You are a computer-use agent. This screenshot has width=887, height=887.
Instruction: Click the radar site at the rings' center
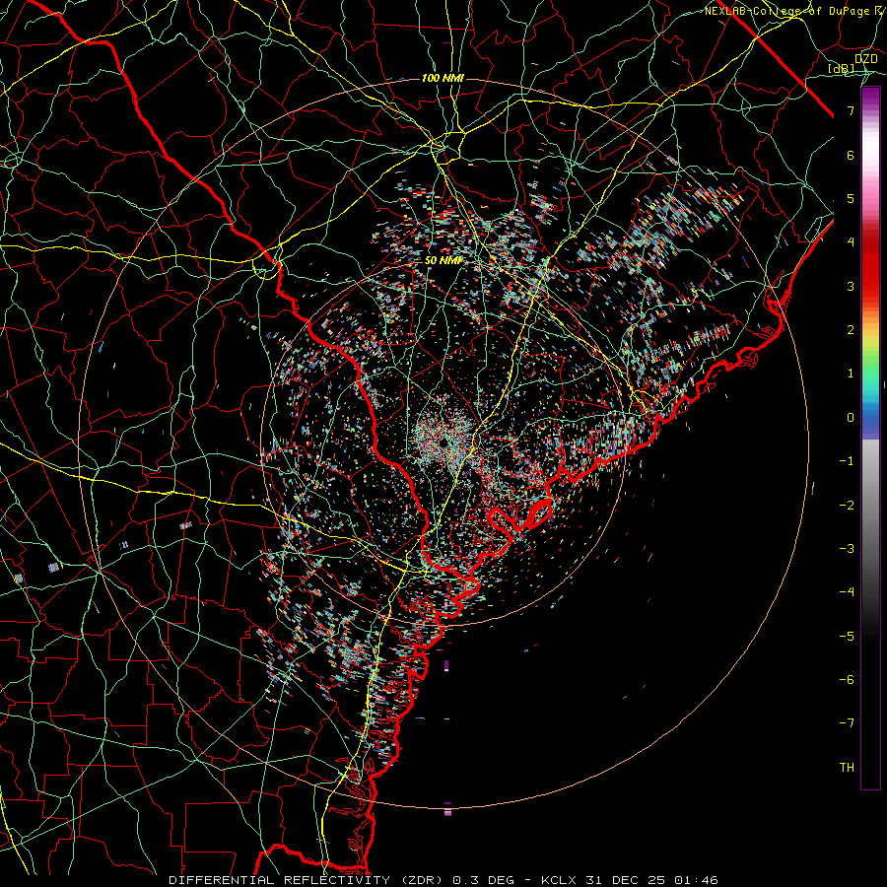coord(444,443)
